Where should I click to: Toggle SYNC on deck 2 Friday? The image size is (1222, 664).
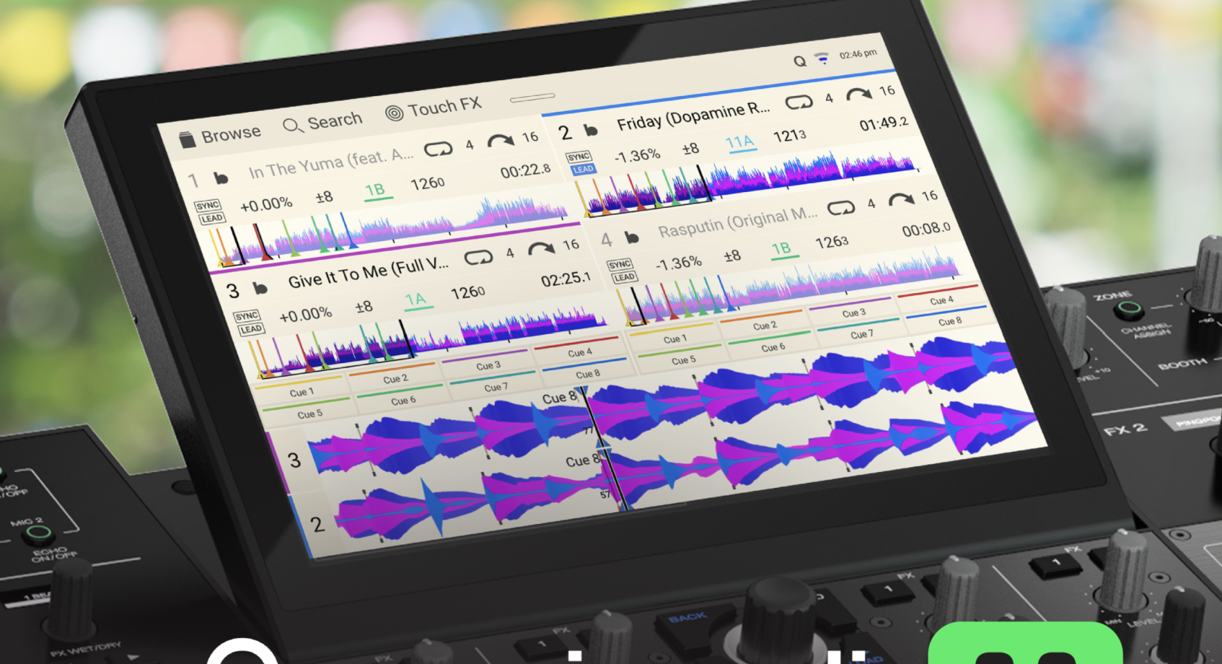(x=579, y=156)
